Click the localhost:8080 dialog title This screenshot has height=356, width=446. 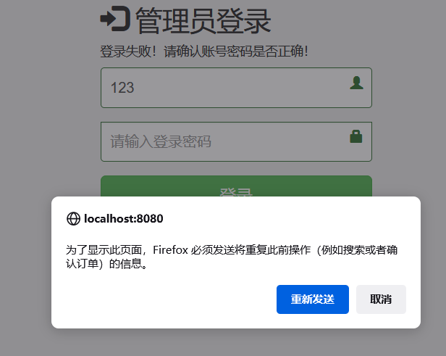click(123, 219)
